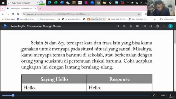Open the Buku Kurikulum bookmark
Screen dimensions: 176x99
click(138, 19)
